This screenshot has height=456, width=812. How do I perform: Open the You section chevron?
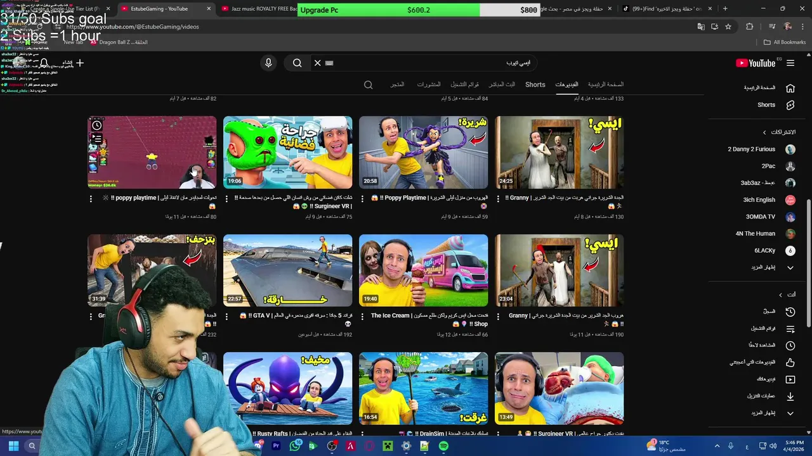click(781, 294)
